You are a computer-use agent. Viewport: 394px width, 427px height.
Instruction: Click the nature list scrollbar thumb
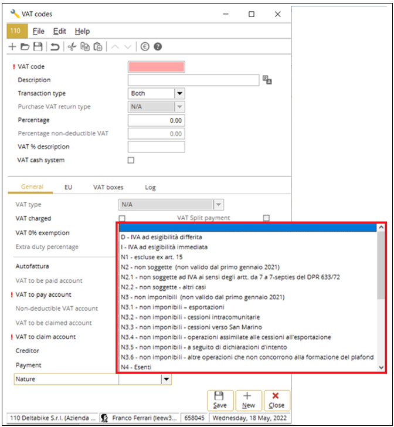(x=381, y=266)
